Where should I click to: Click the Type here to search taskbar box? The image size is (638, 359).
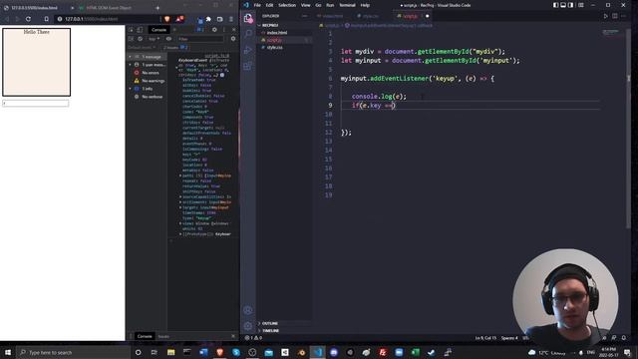click(x=73, y=352)
